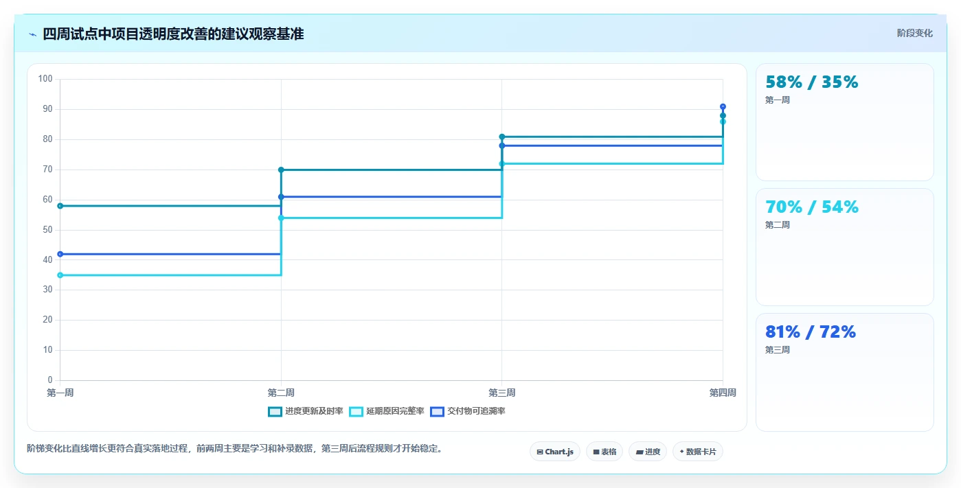Screen dimensions: 961x488
Task: Click the 第二周 x-axis label of the chart
Action: 281,393
